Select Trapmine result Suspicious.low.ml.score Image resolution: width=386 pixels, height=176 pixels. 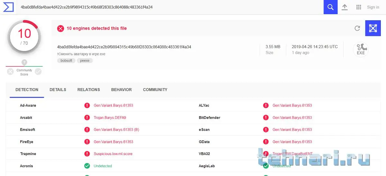point(113,154)
